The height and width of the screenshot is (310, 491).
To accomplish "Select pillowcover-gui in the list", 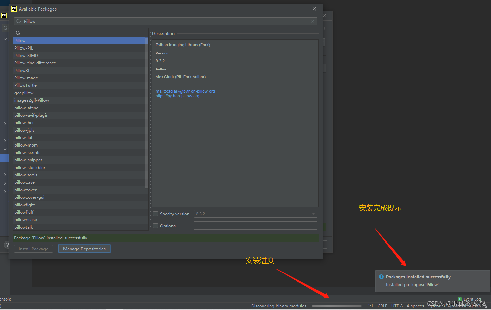I will tap(79, 197).
